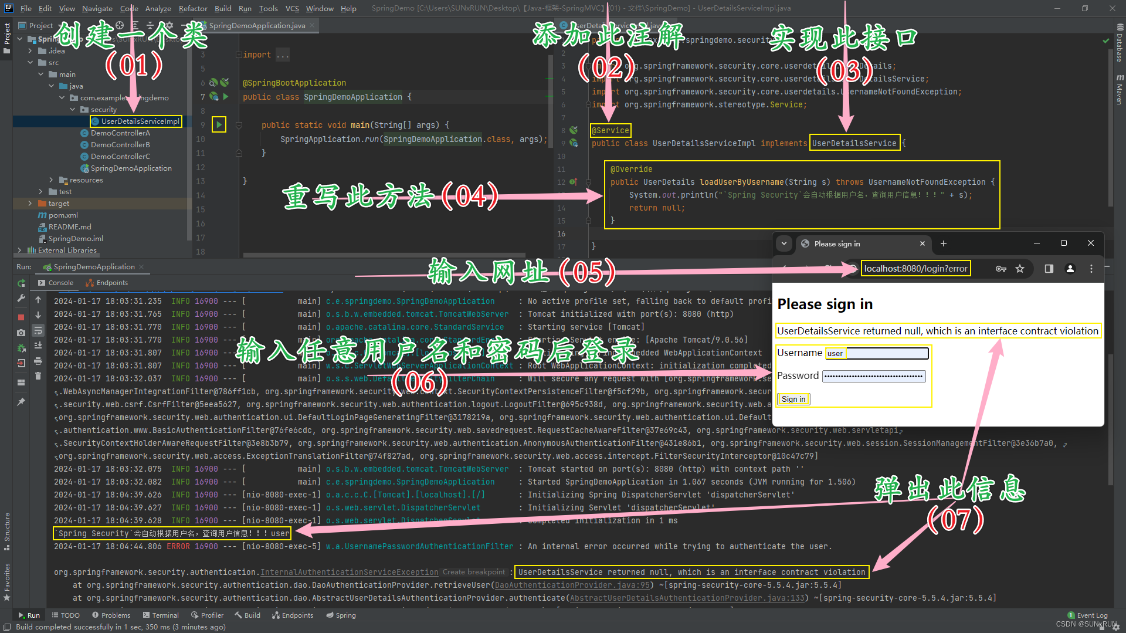Open the browser three-dot menu
This screenshot has height=633, width=1126.
1091,269
